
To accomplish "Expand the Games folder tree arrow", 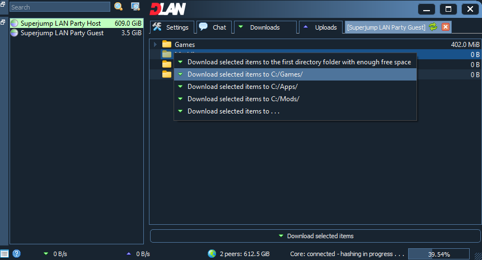I will pyautogui.click(x=155, y=44).
